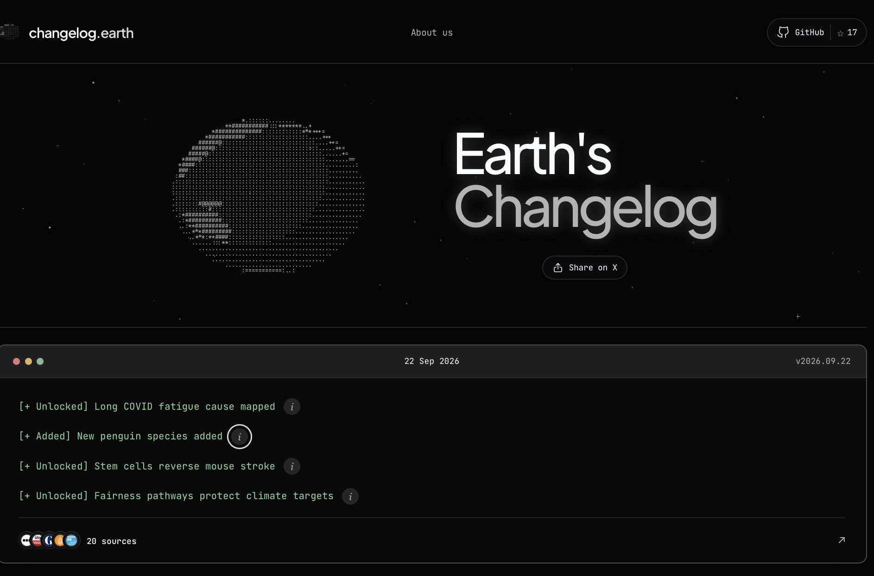Screen dimensions: 874x576
Task: Click the share icon in Share on X
Action: (558, 268)
